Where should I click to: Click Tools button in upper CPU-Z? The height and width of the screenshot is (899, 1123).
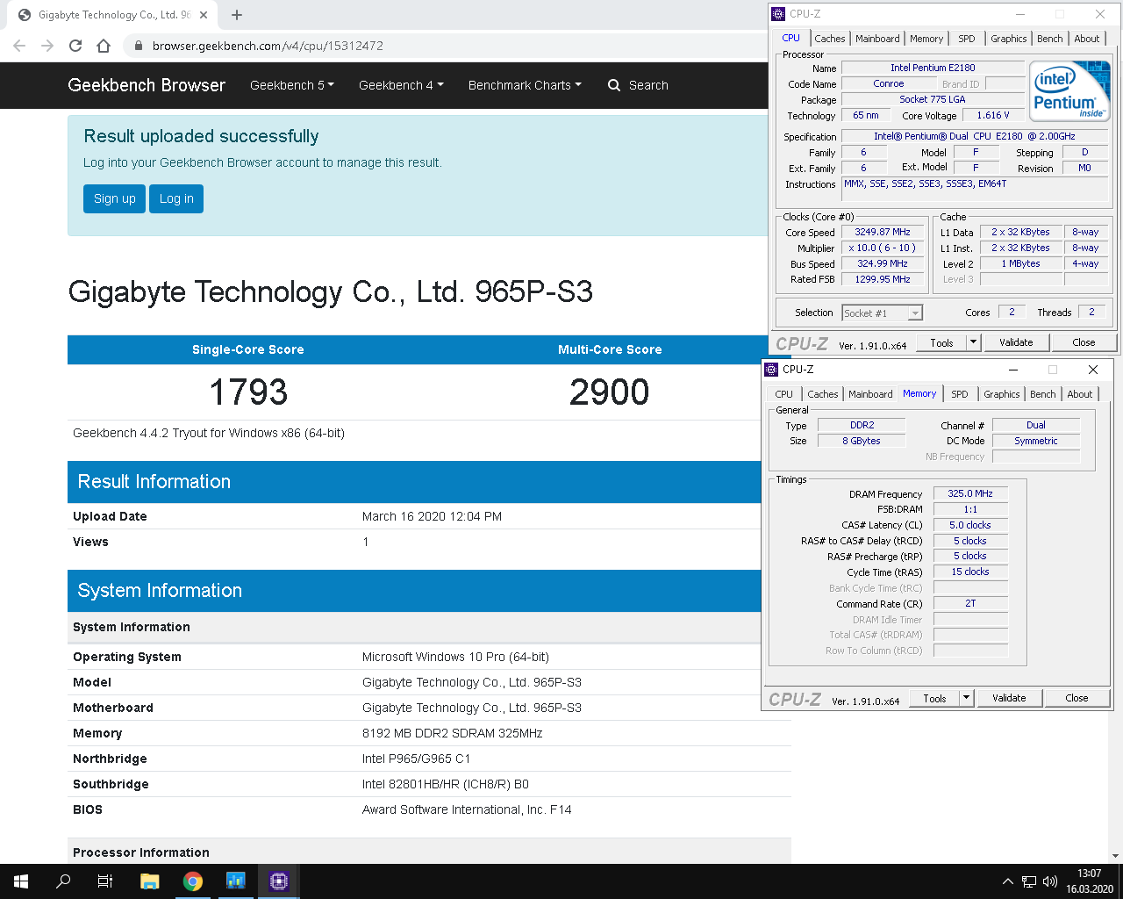point(941,342)
